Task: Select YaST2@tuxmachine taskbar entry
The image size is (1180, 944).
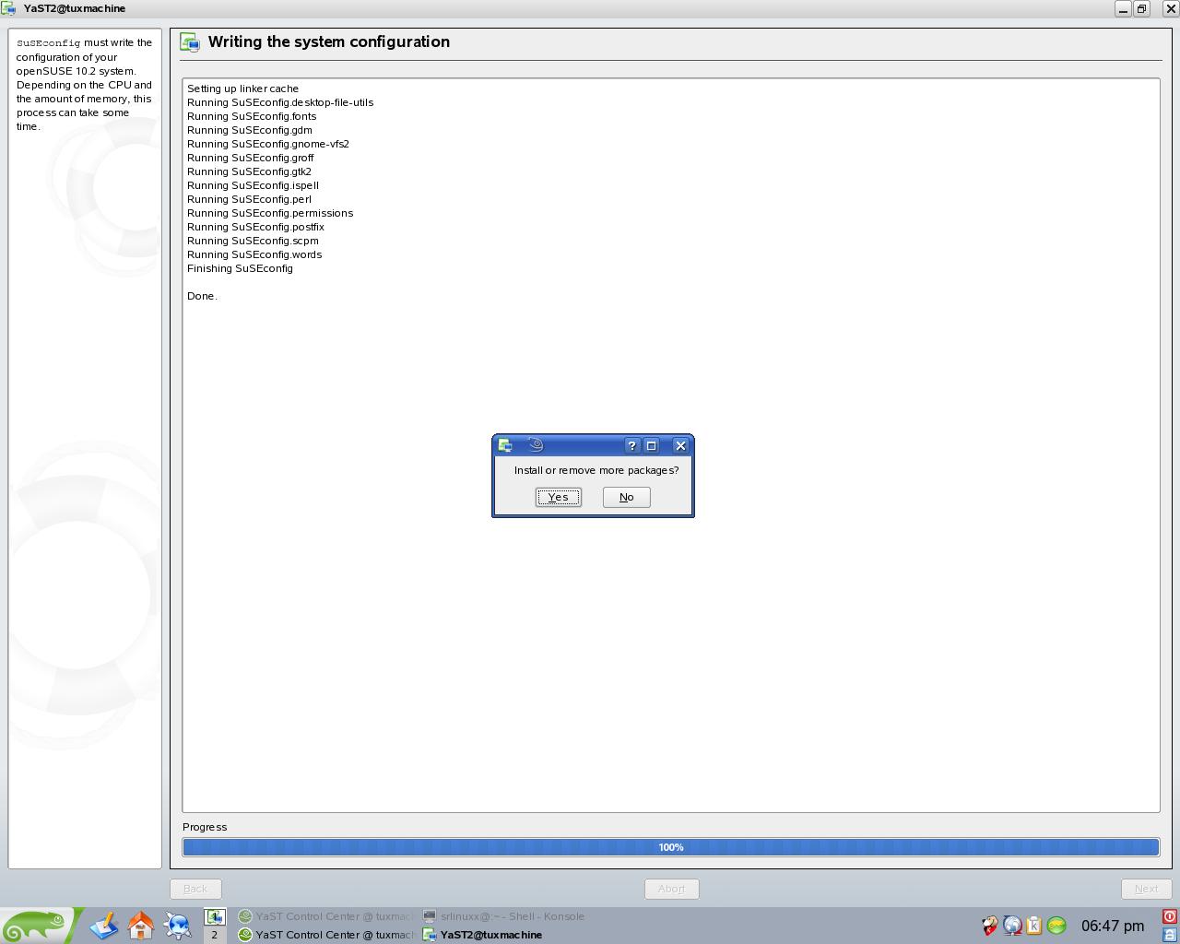Action: click(x=512, y=935)
